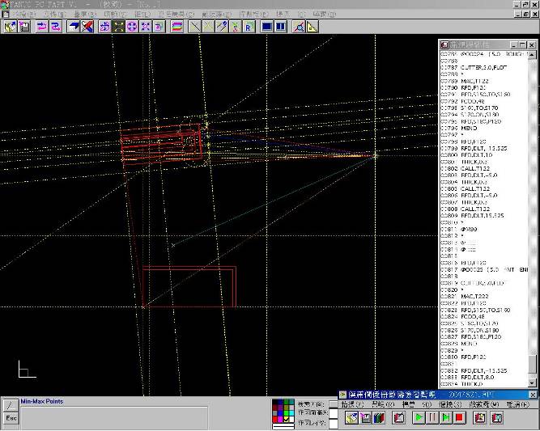The image size is (540, 431).
Task: Click the Esc button at bottom left
Action: click(11, 418)
